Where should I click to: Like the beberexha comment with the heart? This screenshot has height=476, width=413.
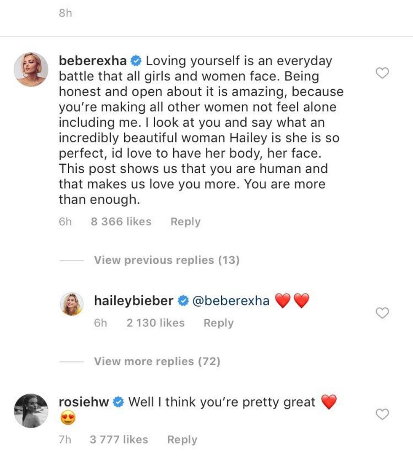tap(382, 74)
